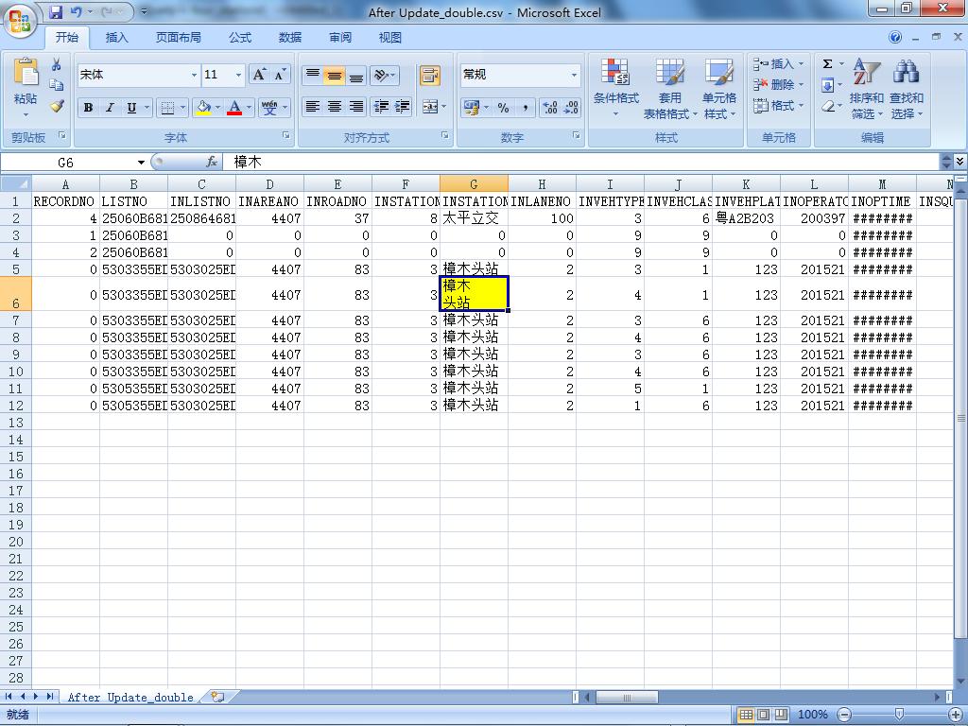Viewport: 968px width, 726px height.
Task: Click the AutoSum sigma icon
Action: [x=827, y=64]
